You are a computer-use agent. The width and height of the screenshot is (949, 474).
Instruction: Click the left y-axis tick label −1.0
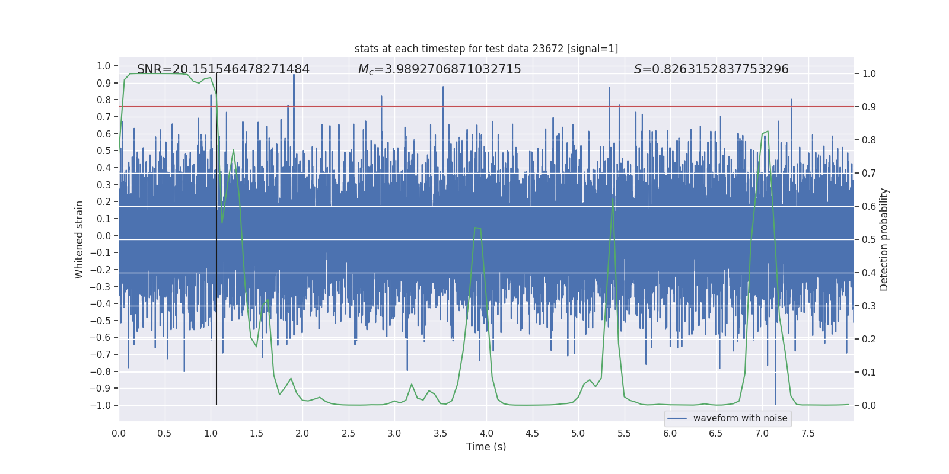(x=100, y=405)
